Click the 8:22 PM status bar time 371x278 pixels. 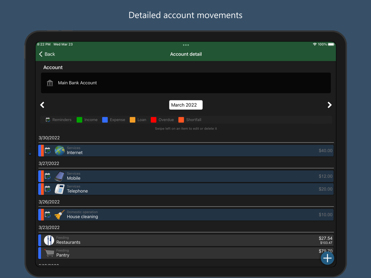coord(44,44)
